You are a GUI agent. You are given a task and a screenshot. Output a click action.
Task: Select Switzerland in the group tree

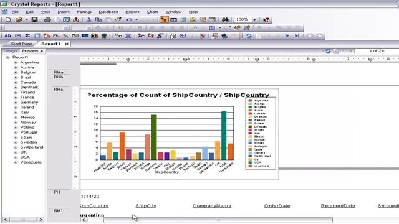tap(32, 147)
